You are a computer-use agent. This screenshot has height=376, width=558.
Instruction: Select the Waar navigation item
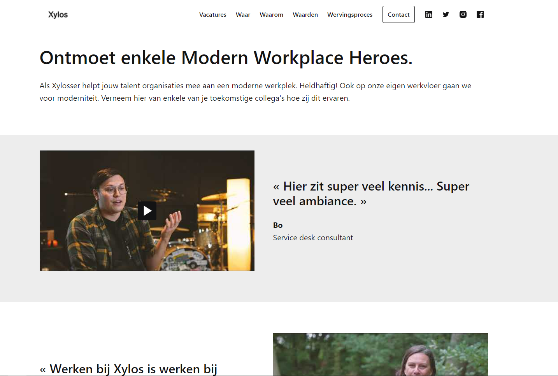click(x=243, y=14)
